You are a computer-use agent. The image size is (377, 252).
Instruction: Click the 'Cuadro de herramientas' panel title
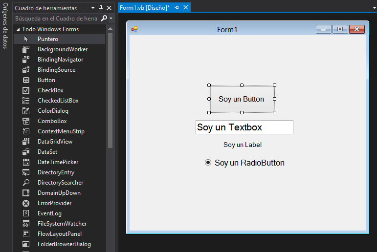click(45, 8)
